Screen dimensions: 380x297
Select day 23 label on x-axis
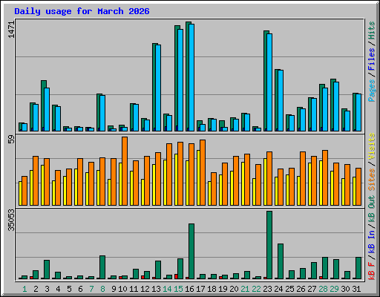point(267,289)
